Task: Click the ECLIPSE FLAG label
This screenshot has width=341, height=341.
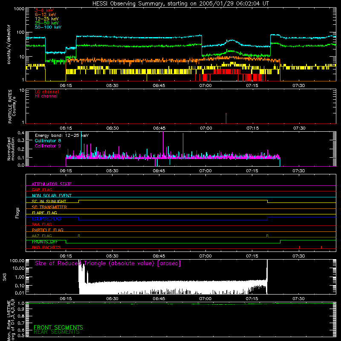Action: pyautogui.click(x=46, y=219)
